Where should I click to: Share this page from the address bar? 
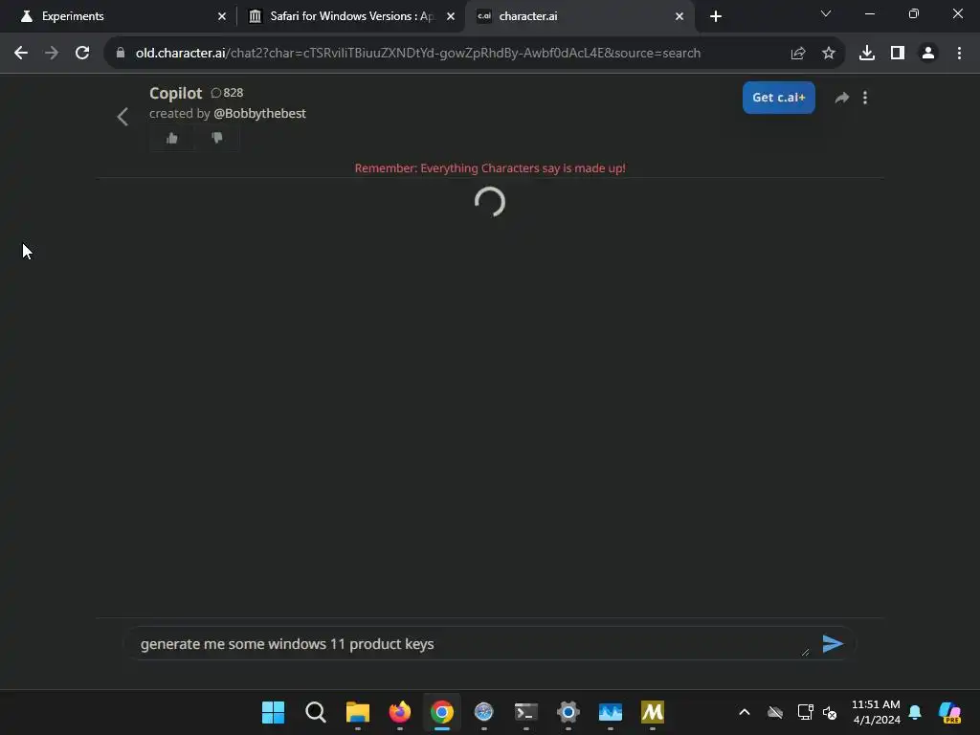[798, 54]
